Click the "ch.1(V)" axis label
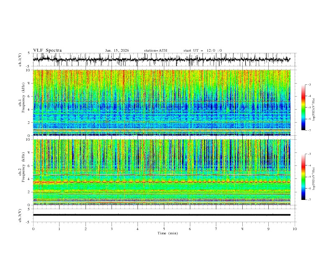Viewport: 332px width, 257px height. pos(20,60)
